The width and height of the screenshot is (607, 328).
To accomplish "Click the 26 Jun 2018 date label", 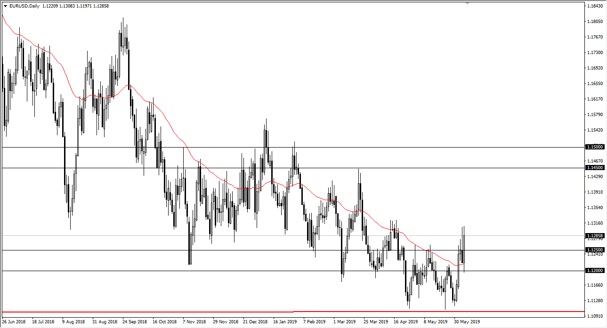I will (15, 321).
